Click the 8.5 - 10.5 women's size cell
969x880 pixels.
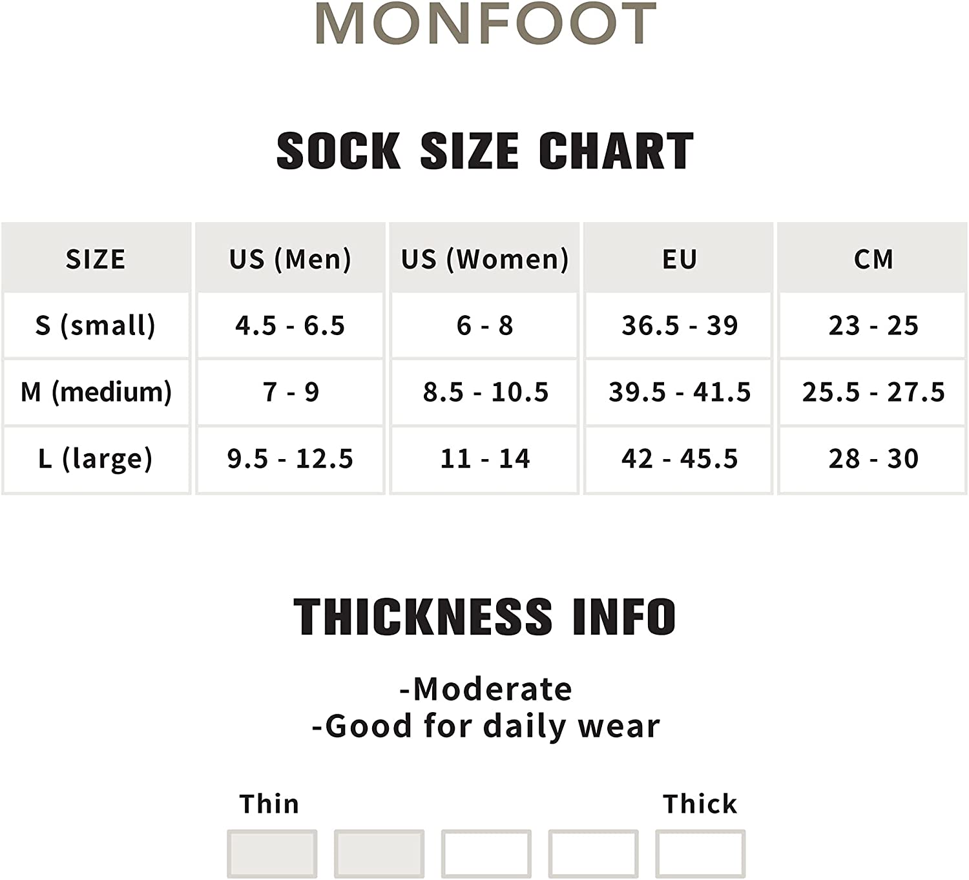tap(484, 392)
